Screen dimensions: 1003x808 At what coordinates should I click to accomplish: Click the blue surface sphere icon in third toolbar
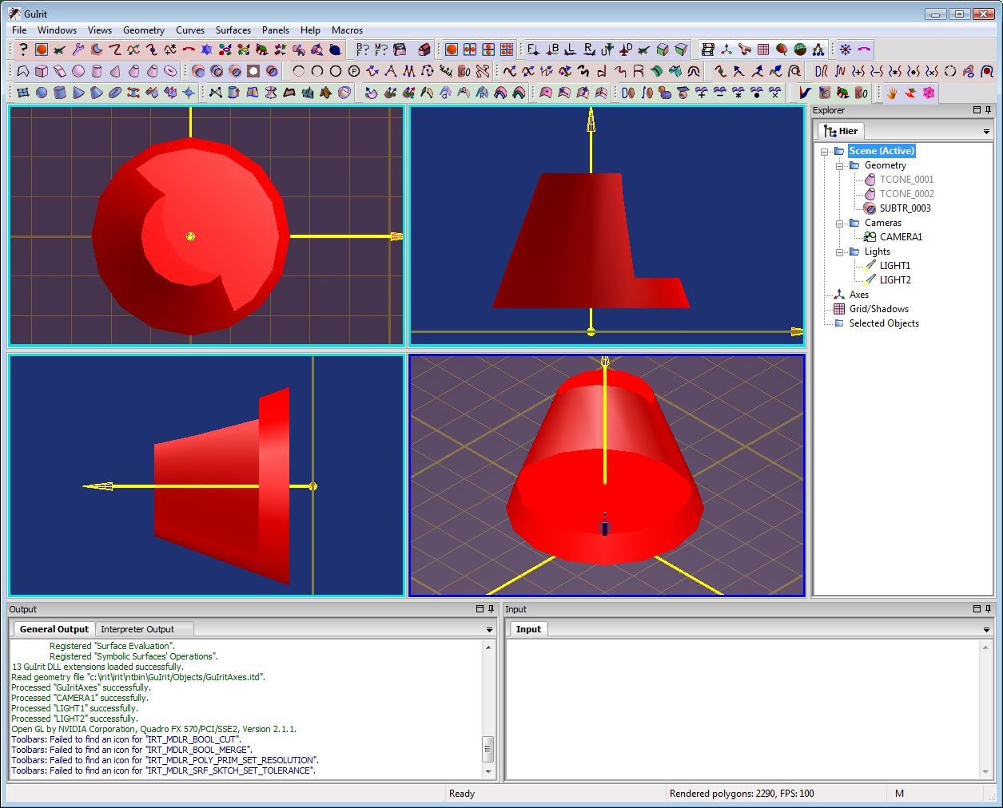click(42, 93)
